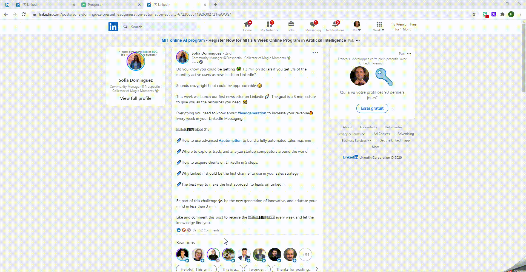The image size is (526, 272).
Task: Click the Essai gratuit button
Action: (372, 108)
